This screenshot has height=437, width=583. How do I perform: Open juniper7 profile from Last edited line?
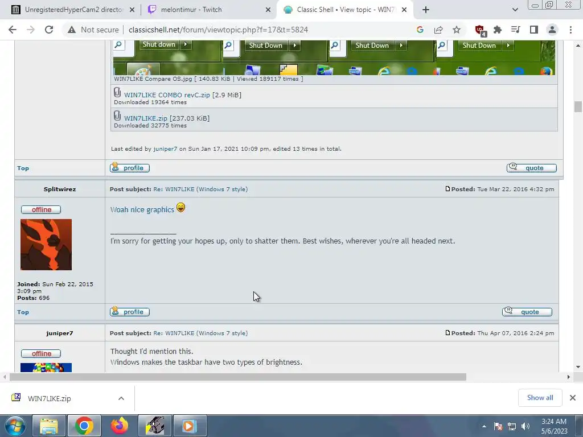click(x=165, y=149)
